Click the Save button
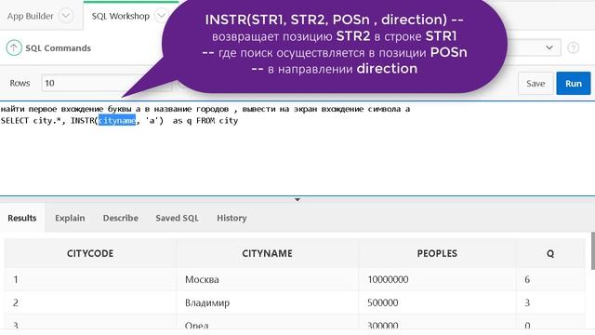595x335 pixels. pos(535,83)
